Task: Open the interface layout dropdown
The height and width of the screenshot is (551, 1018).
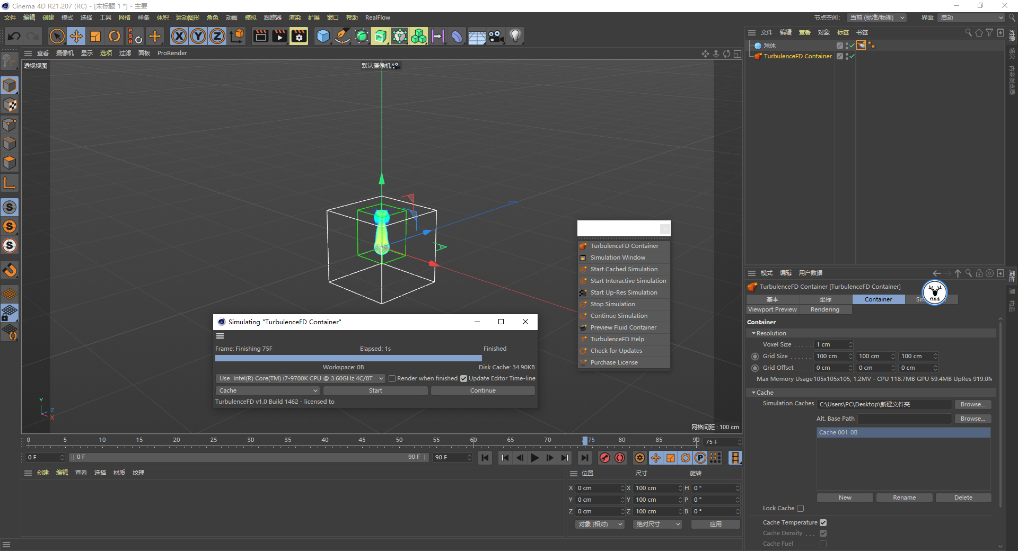Action: (x=971, y=17)
